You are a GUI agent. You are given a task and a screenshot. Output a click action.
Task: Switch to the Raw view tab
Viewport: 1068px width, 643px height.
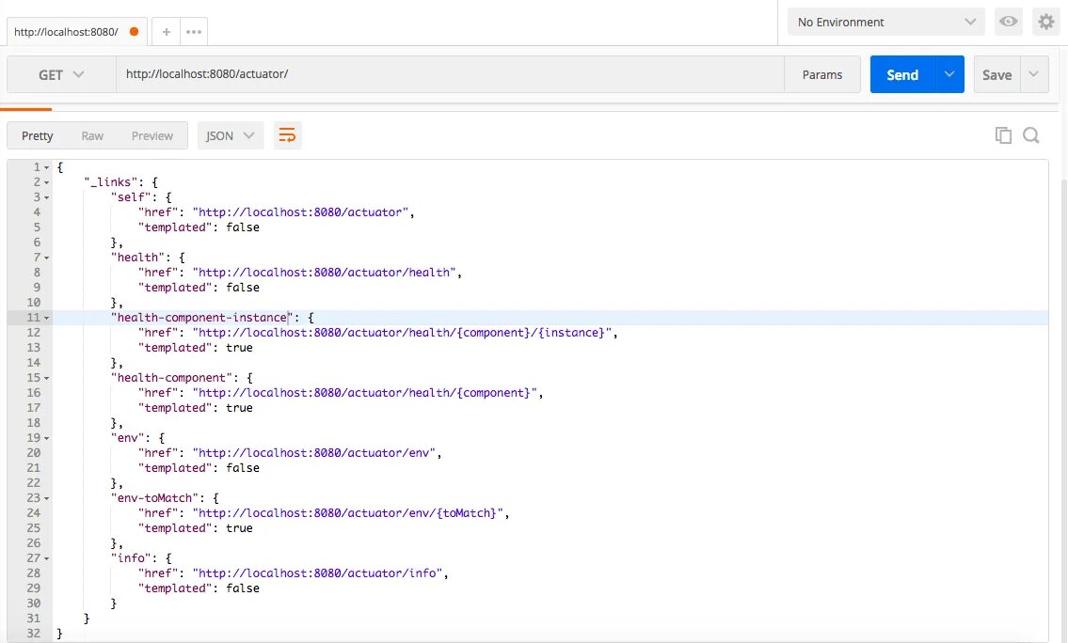click(92, 135)
